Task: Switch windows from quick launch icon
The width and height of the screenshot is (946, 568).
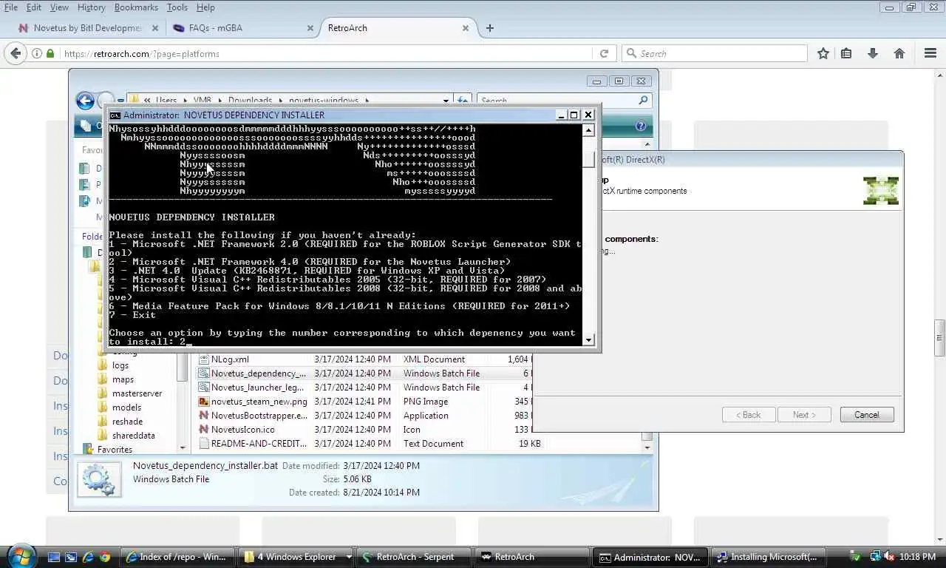Action: click(71, 557)
